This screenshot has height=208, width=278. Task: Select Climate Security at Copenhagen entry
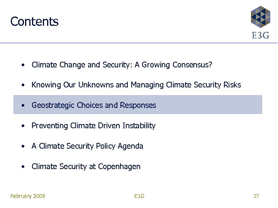point(86,166)
